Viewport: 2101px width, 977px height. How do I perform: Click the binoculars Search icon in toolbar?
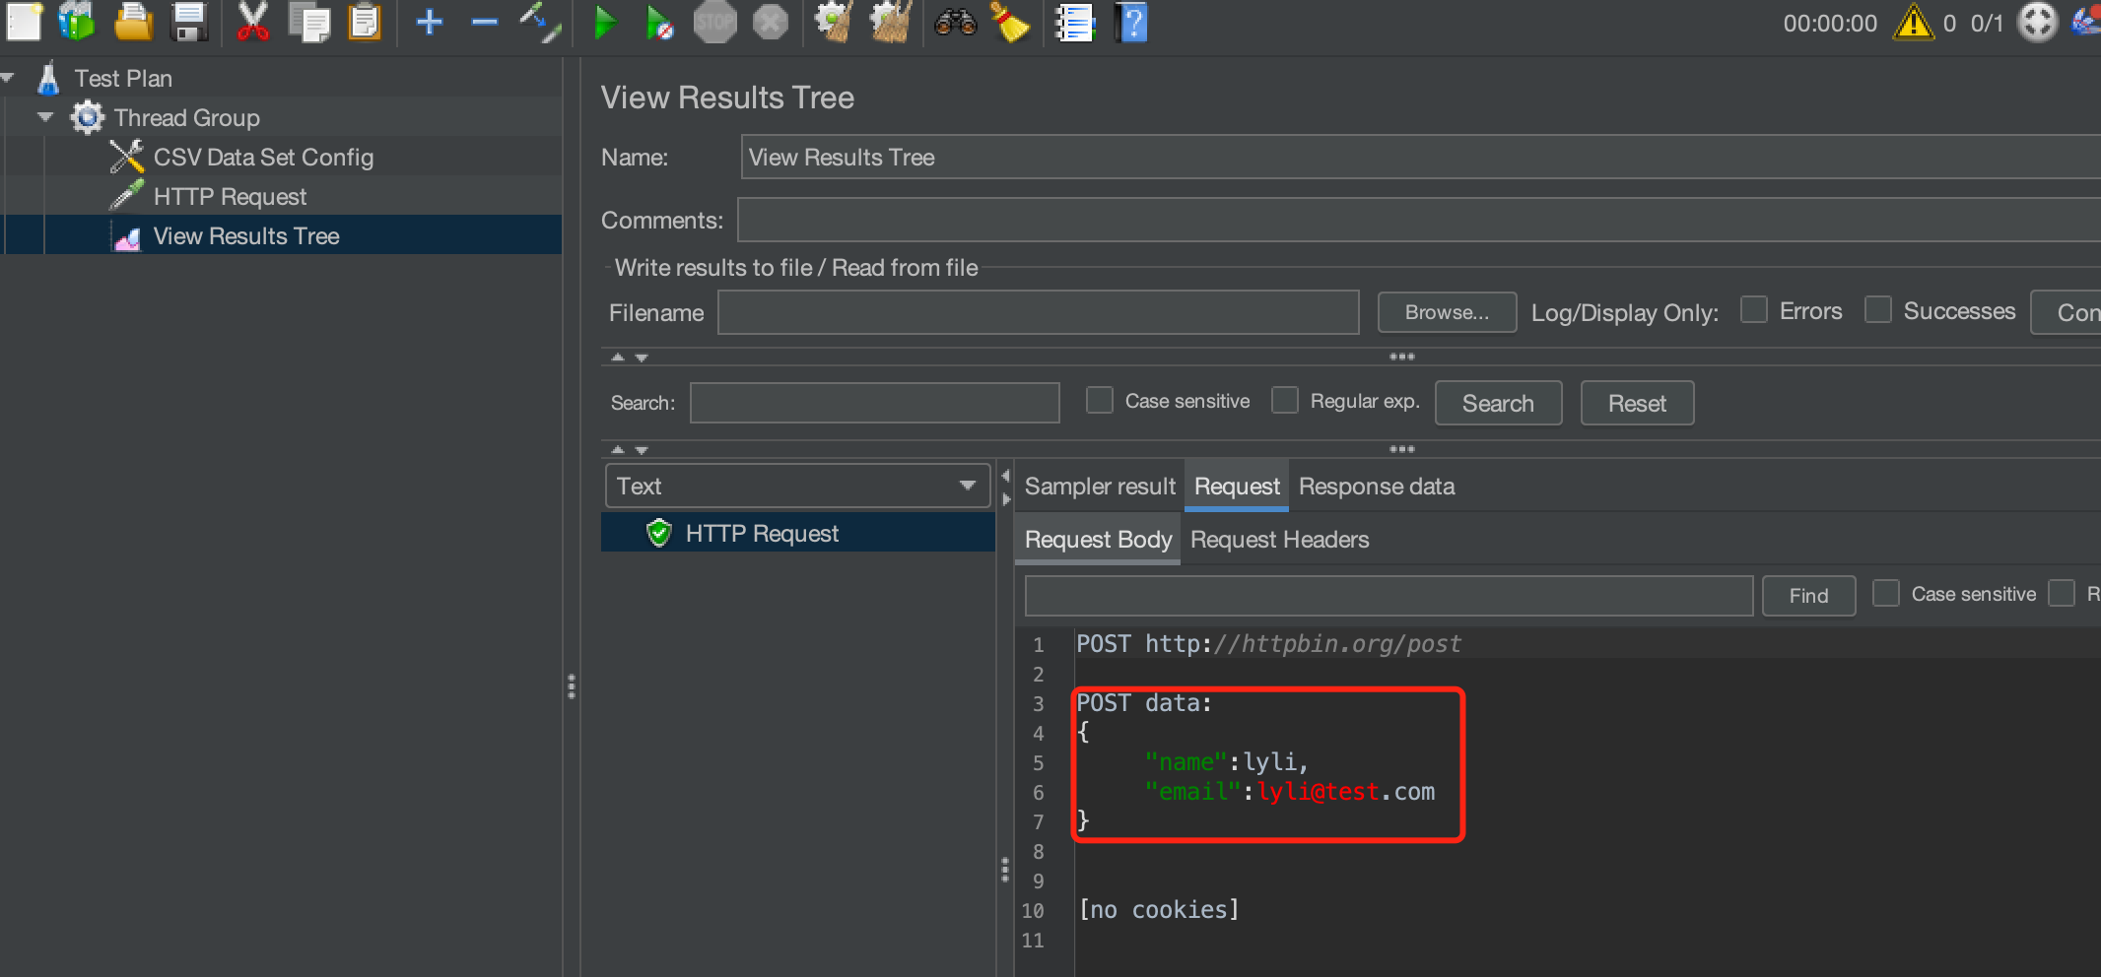pyautogui.click(x=954, y=22)
